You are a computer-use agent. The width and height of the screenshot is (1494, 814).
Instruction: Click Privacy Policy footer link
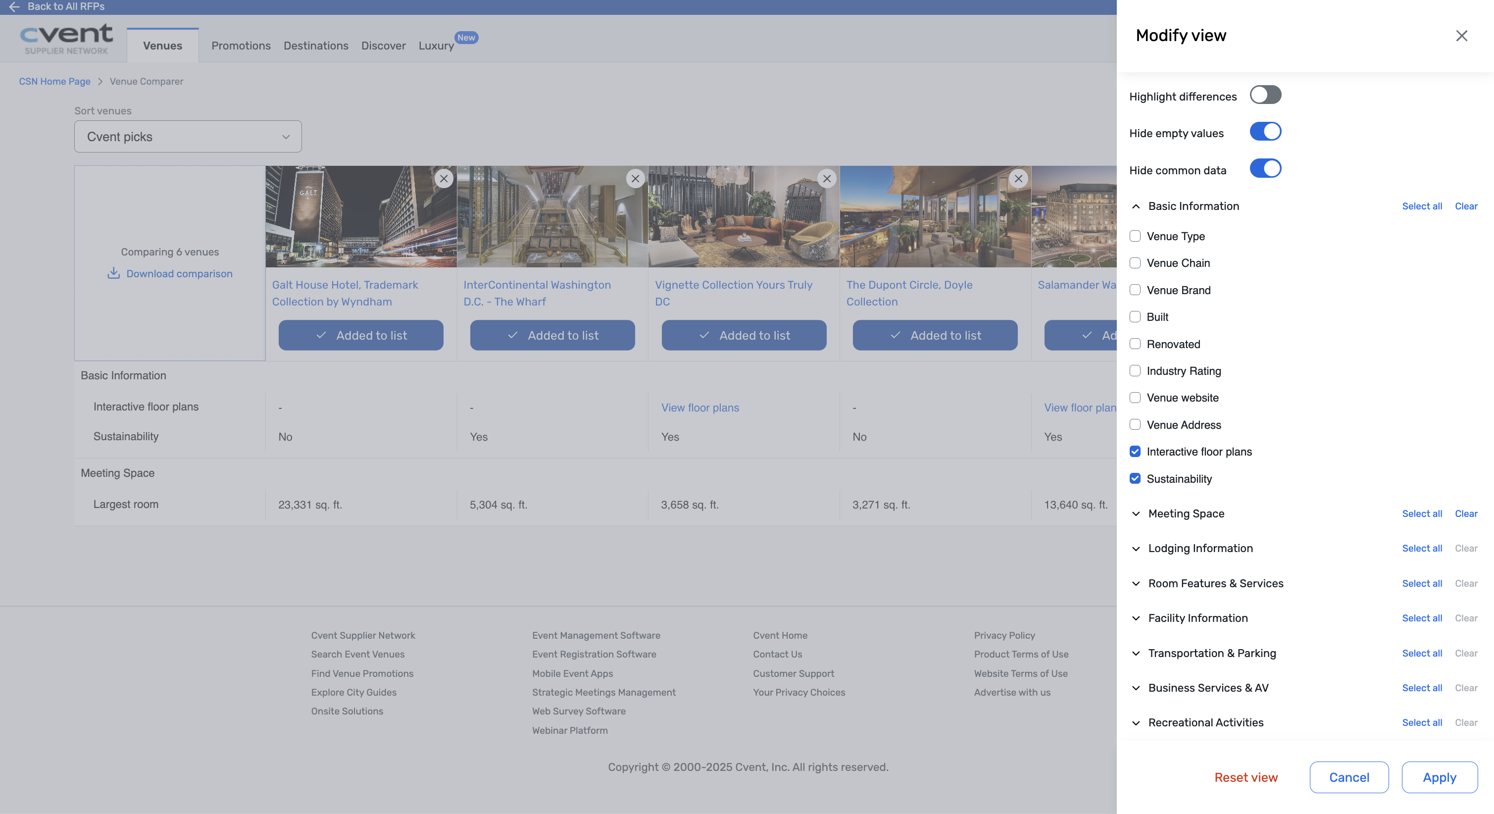1004,636
